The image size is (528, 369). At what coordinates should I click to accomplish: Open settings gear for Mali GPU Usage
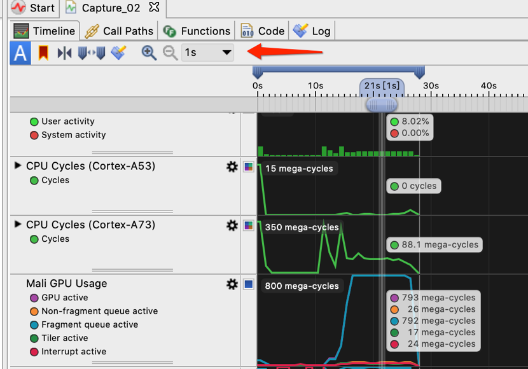232,284
